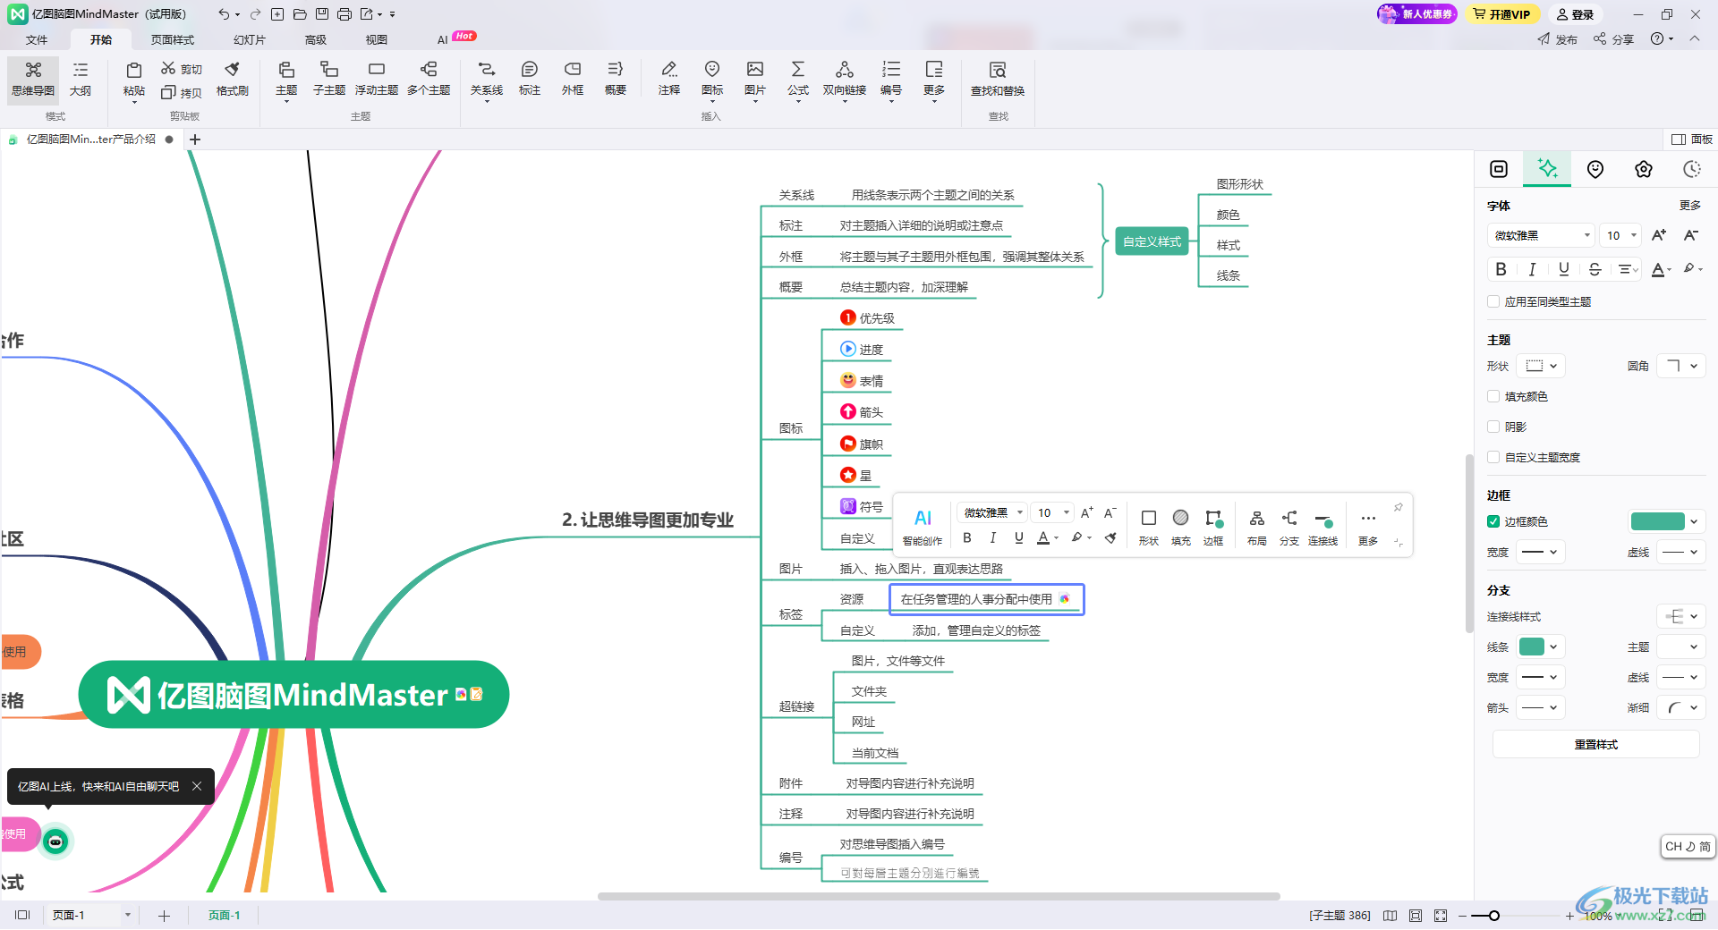Open the 箭头 arrow style dropdown
Screen dimensions: 1718x930
coord(1542,708)
